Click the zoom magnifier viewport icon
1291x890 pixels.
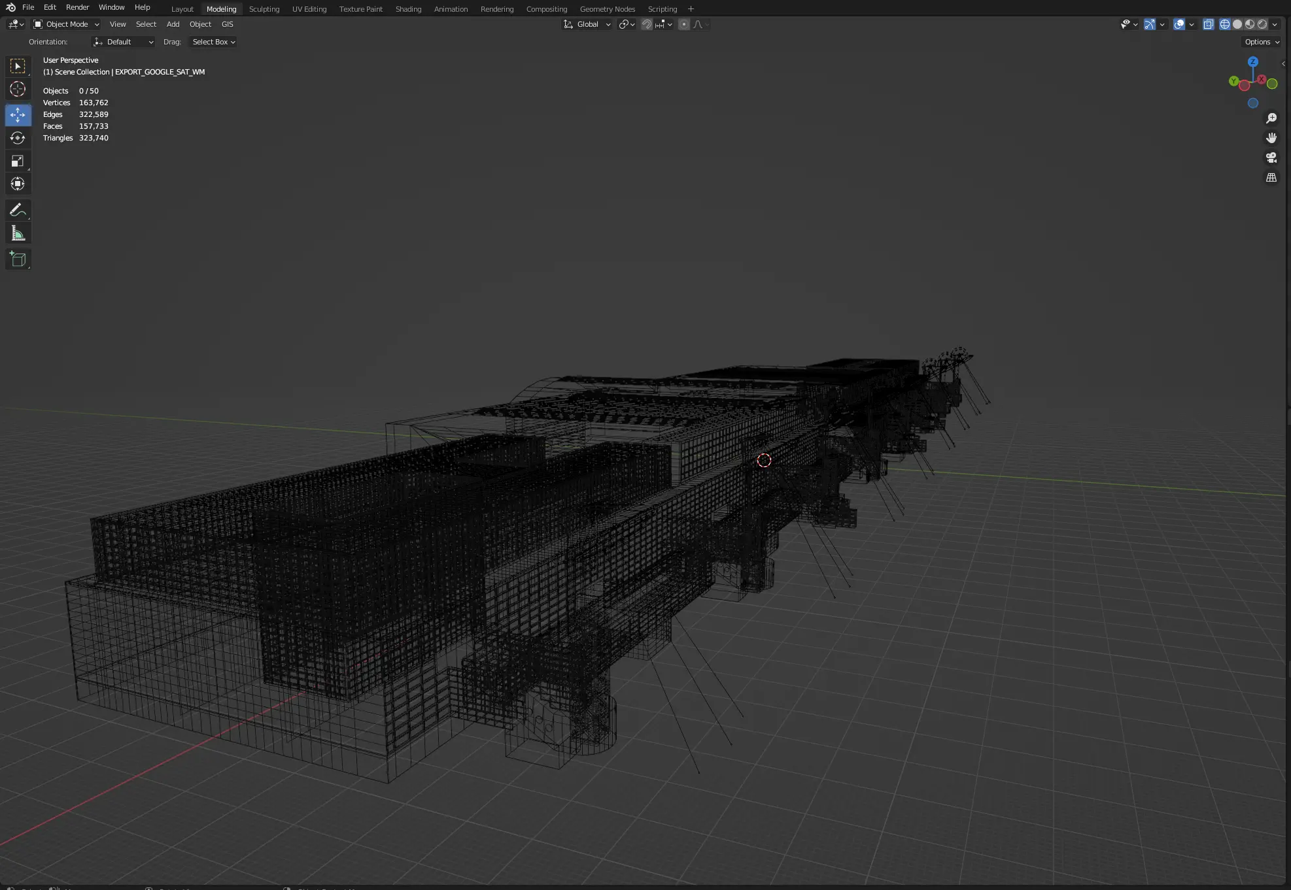(1271, 118)
